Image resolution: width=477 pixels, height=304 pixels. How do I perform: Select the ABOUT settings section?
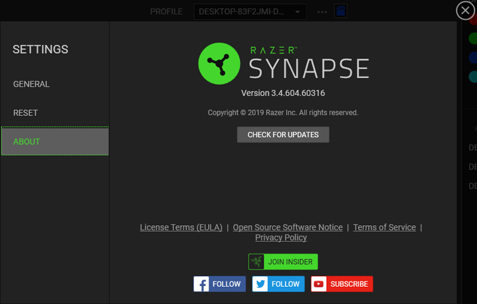pyautogui.click(x=55, y=141)
